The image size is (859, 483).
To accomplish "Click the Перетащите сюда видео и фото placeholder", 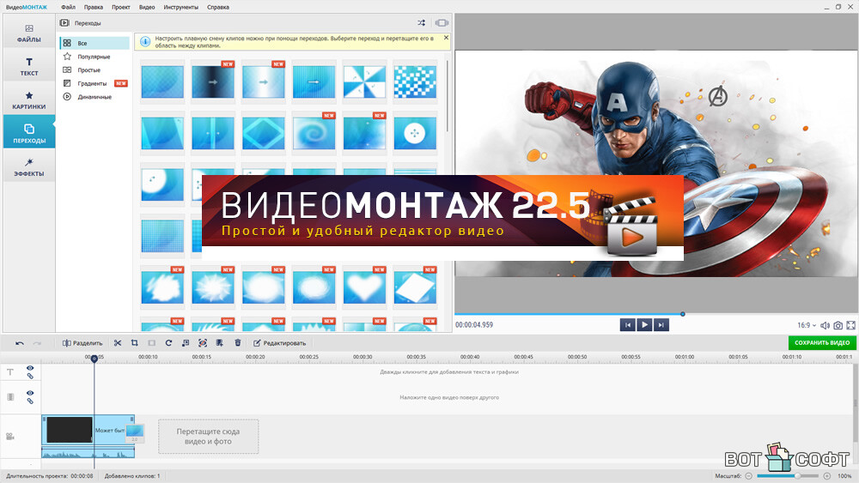I will tap(208, 437).
